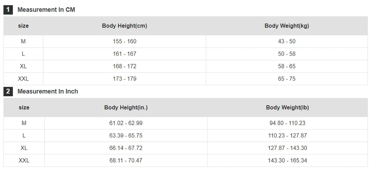Image resolution: width=371 pixels, height=170 pixels.
Task: Select the 155 - 160 height cell
Action: point(124,41)
